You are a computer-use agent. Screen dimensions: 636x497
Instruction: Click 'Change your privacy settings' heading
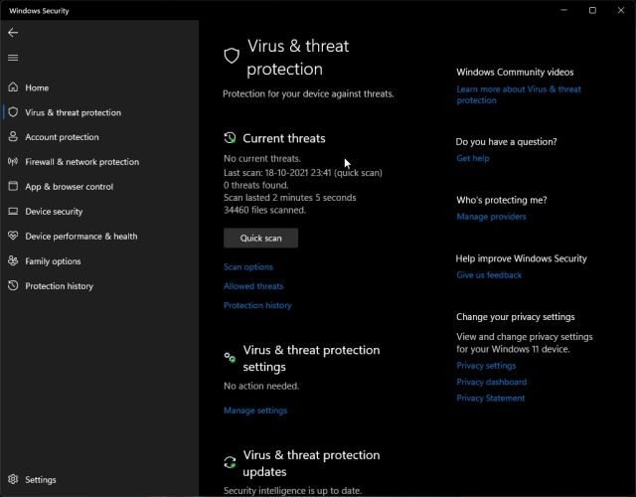pyautogui.click(x=515, y=317)
